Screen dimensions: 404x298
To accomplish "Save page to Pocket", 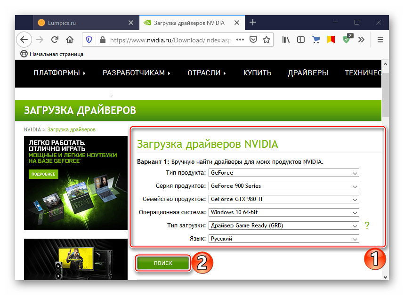I will [x=253, y=40].
